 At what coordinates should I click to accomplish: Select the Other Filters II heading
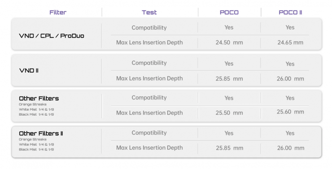[x=41, y=134]
